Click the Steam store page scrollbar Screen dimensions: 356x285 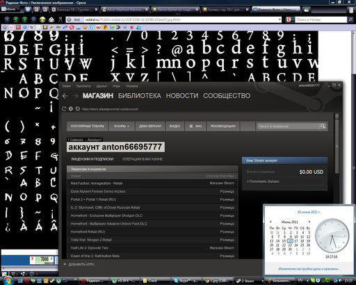tap(337, 146)
